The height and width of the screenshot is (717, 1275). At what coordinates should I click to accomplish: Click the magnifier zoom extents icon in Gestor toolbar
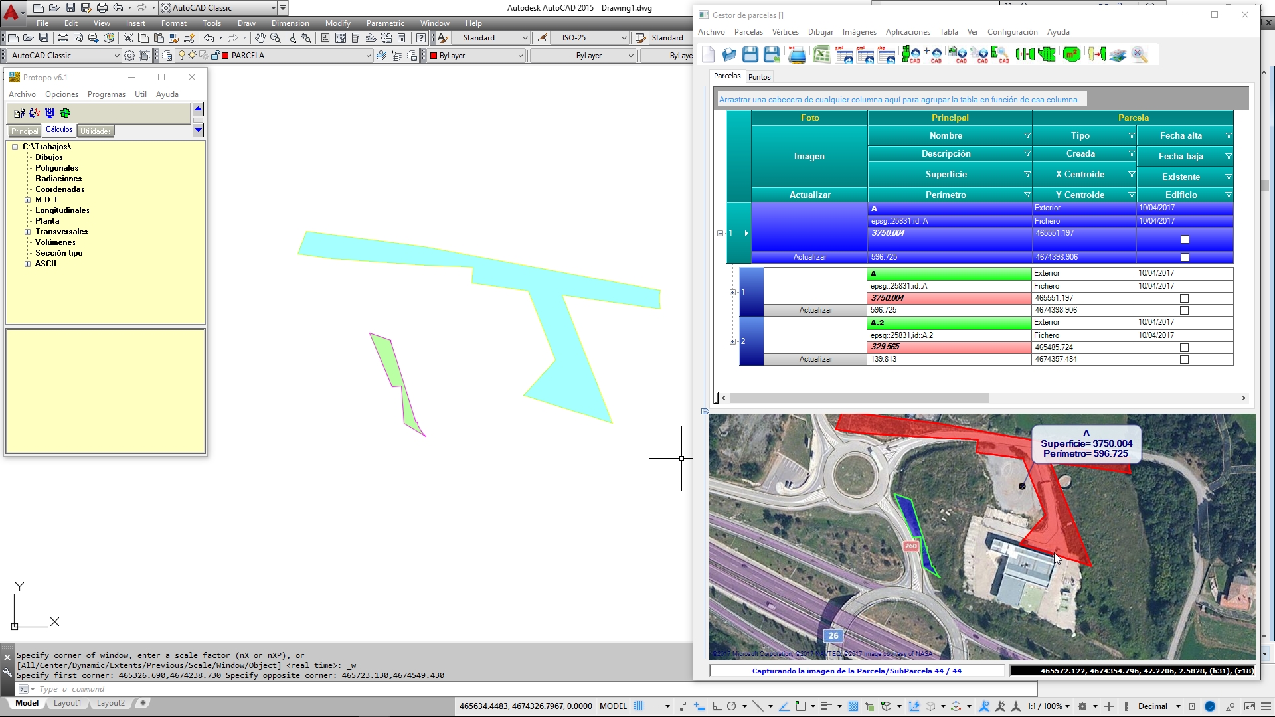click(1140, 55)
